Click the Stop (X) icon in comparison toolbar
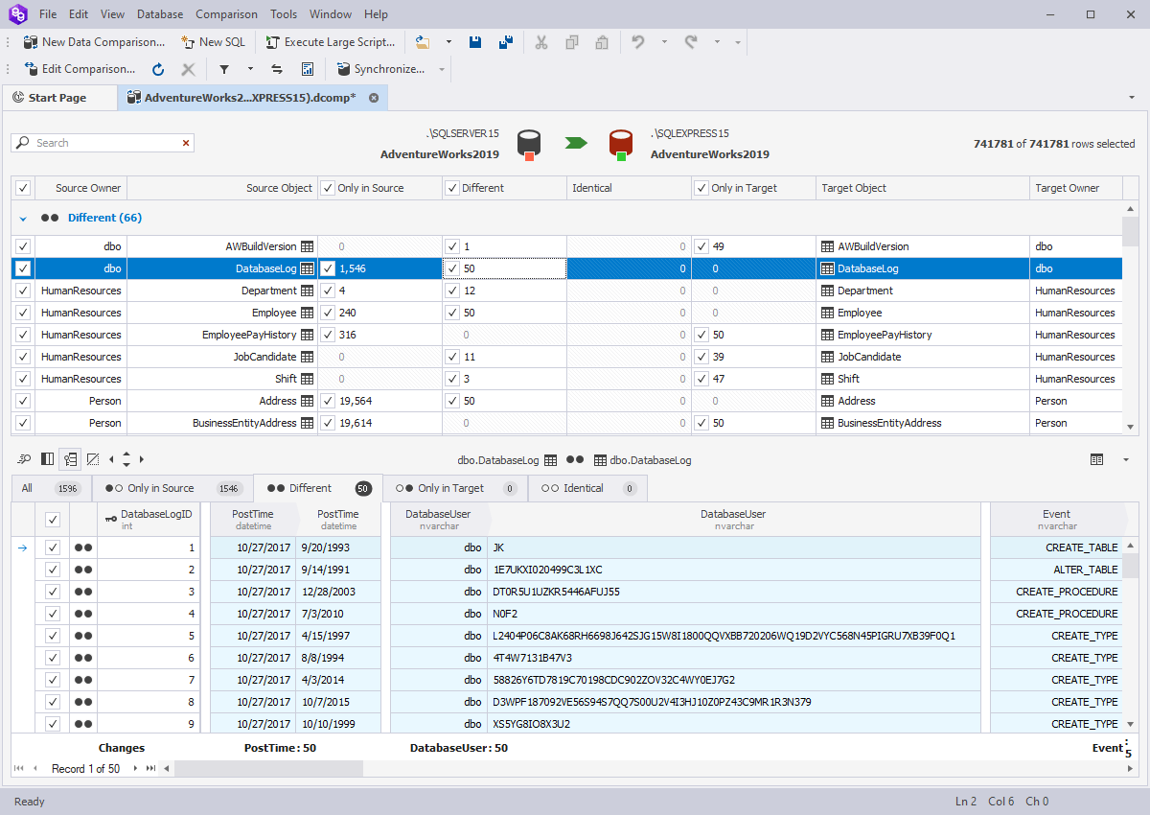 click(188, 69)
